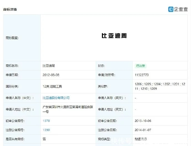Image resolution: width=191 pixels, height=146 pixels.
Task: Click the 企查查 logo icon
Action: (171, 9)
